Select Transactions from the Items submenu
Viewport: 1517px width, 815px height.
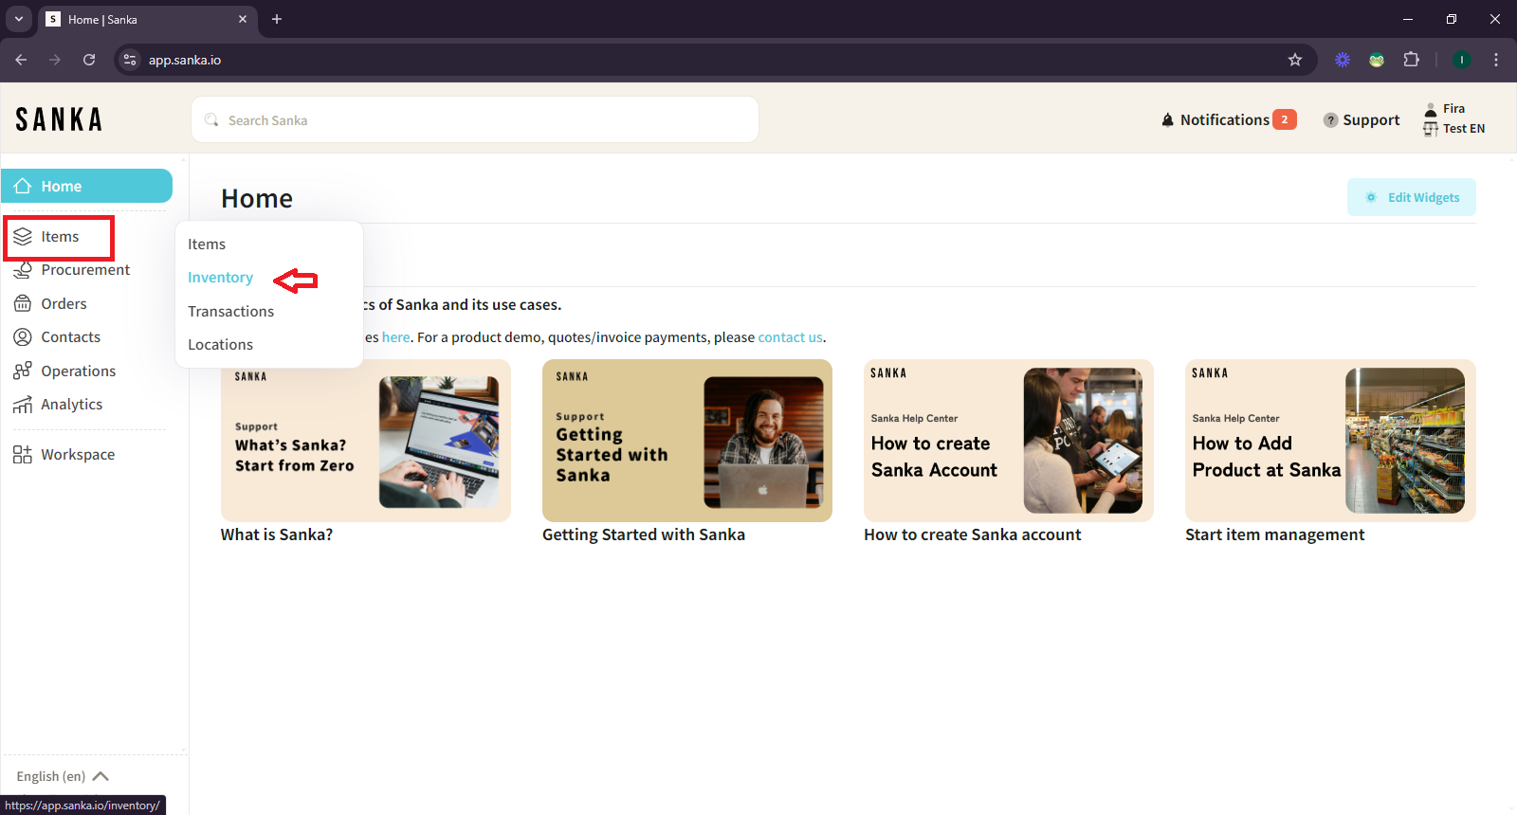click(230, 312)
